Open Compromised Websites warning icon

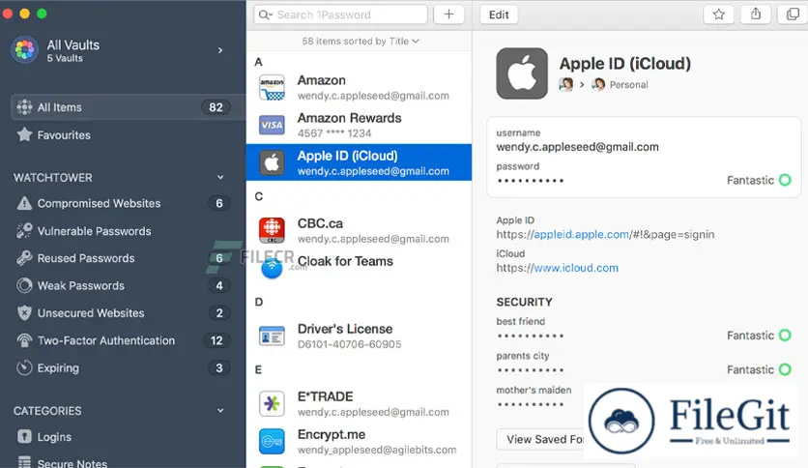(x=24, y=203)
